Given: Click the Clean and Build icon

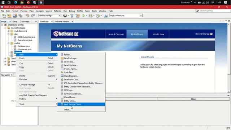Looking at the screenshot, I should (x=78, y=16).
